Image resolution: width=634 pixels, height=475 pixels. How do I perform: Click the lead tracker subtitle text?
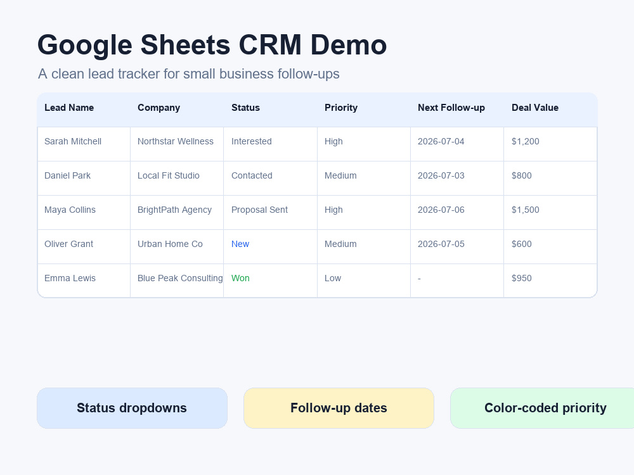click(189, 74)
